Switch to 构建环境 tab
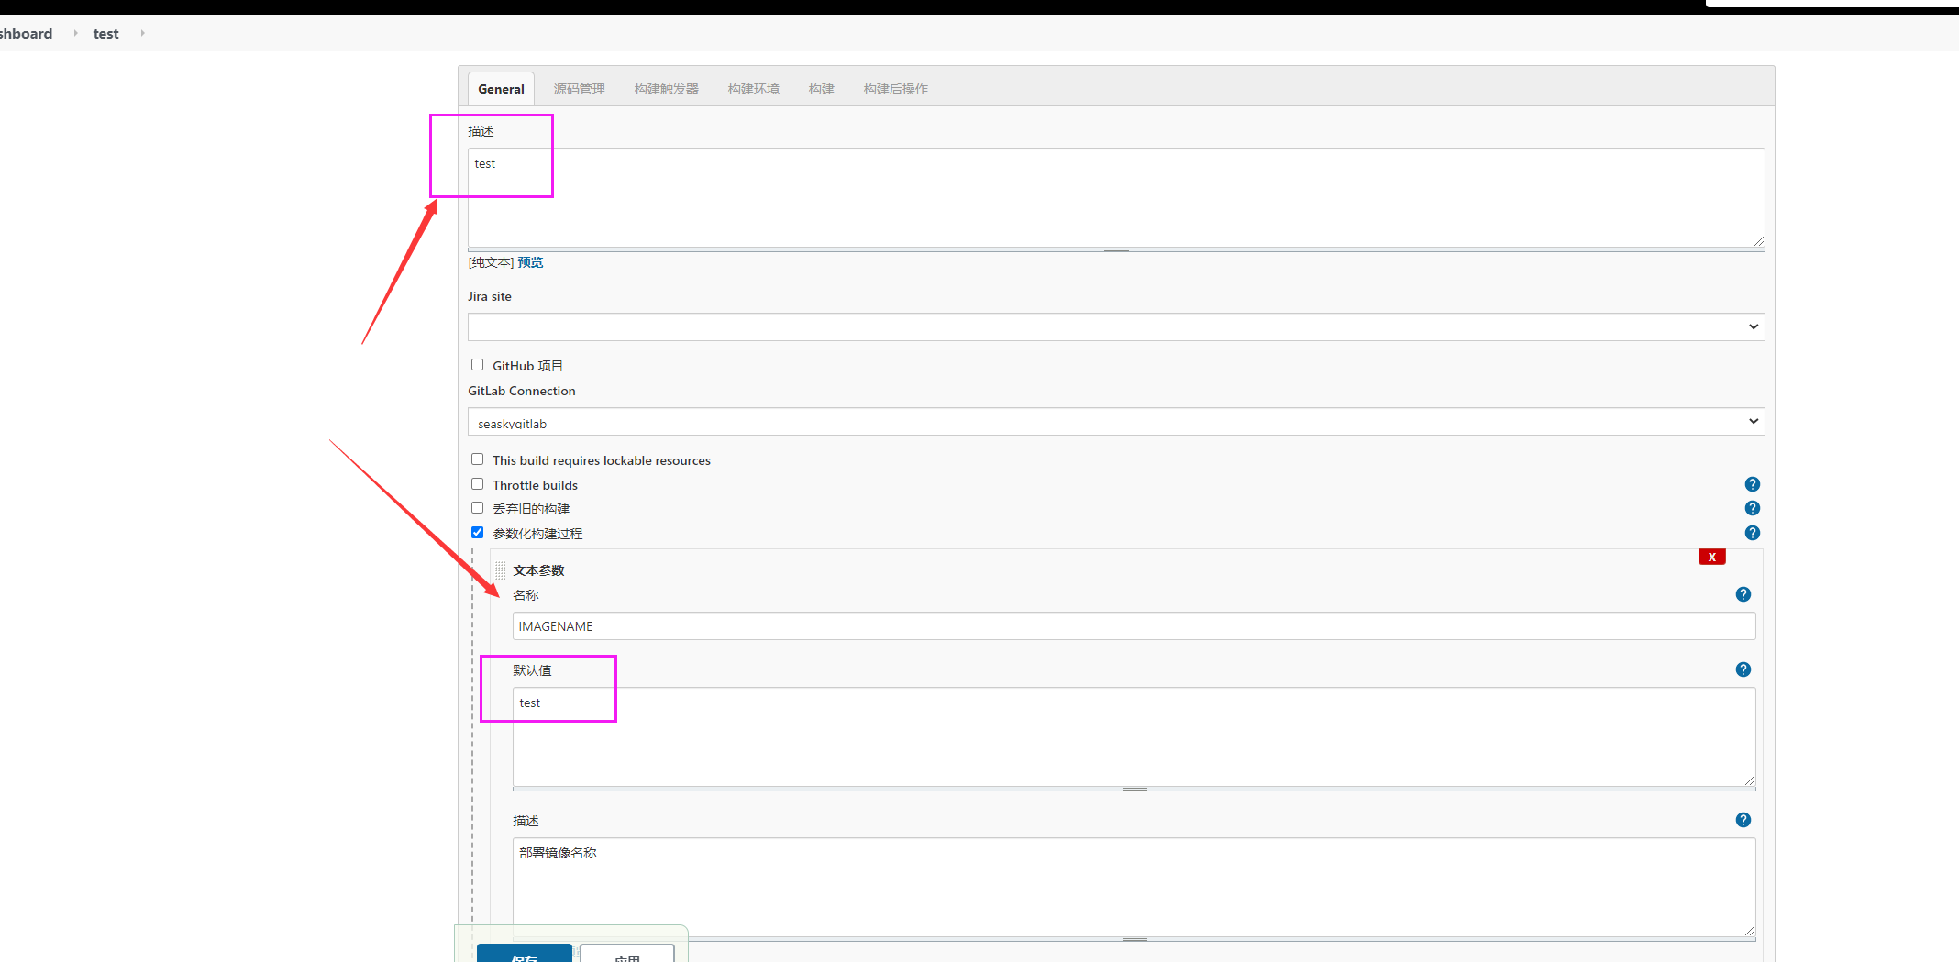This screenshot has height=962, width=1959. click(753, 89)
